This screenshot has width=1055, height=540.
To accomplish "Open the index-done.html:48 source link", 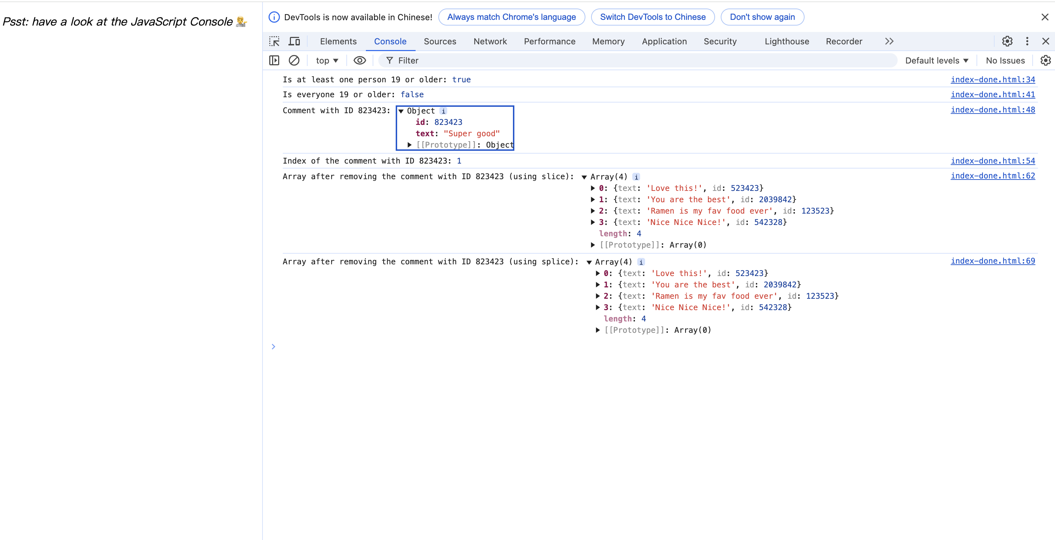I will [992, 110].
